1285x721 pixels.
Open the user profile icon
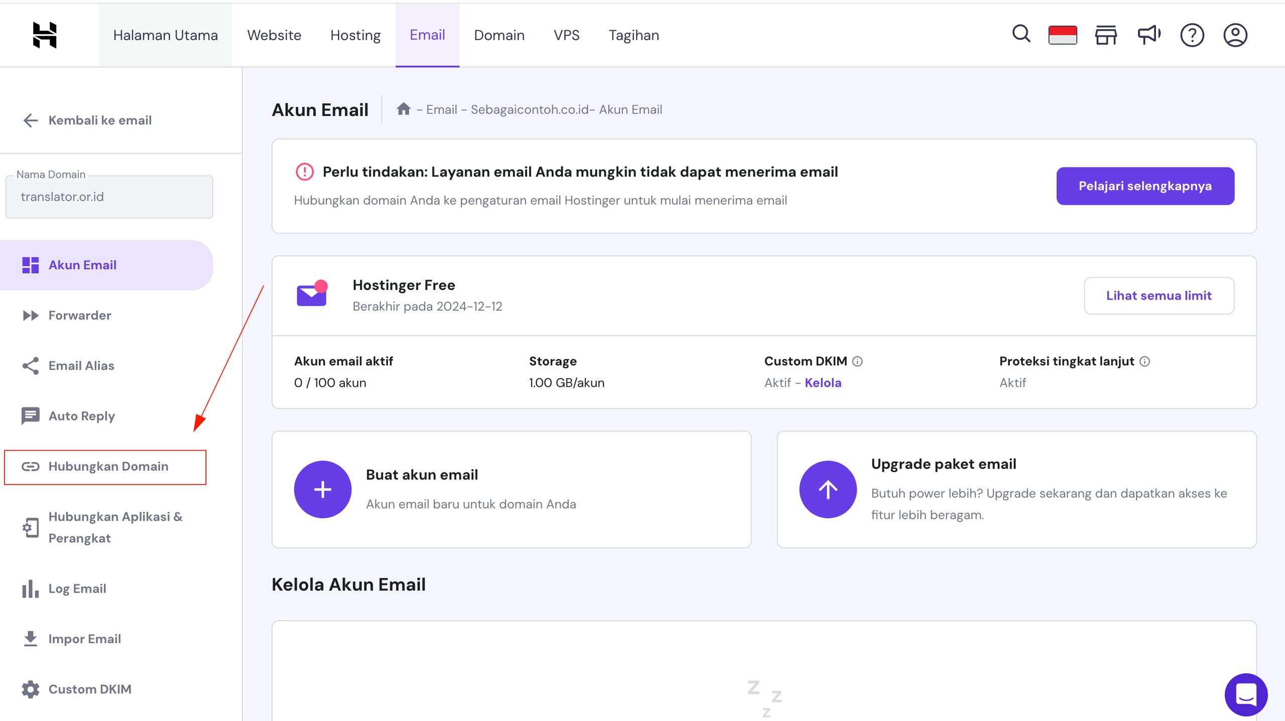tap(1235, 35)
